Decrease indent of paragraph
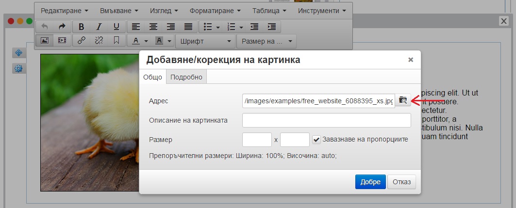 point(254,27)
